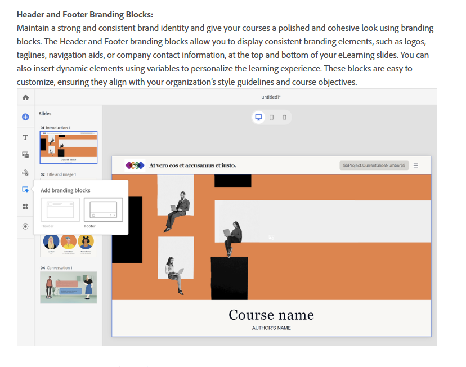
Task: Click the Course name title text
Action: [x=271, y=315]
